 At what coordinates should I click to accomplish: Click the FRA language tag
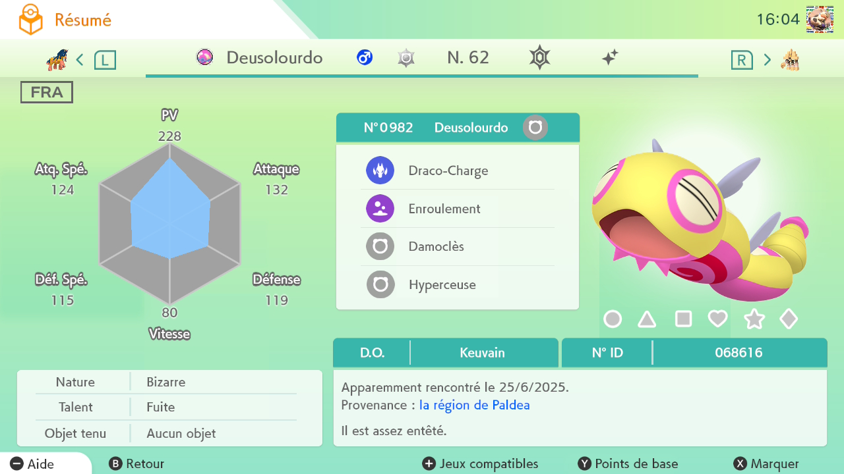click(47, 92)
